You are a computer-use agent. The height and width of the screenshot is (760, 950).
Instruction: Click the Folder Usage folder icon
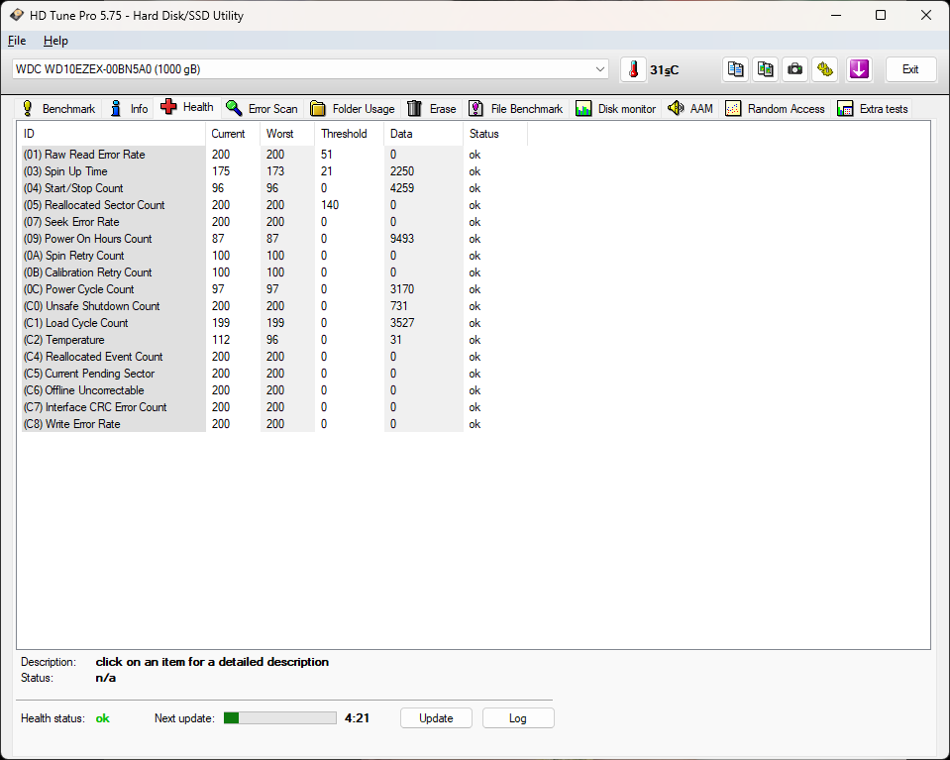(317, 108)
